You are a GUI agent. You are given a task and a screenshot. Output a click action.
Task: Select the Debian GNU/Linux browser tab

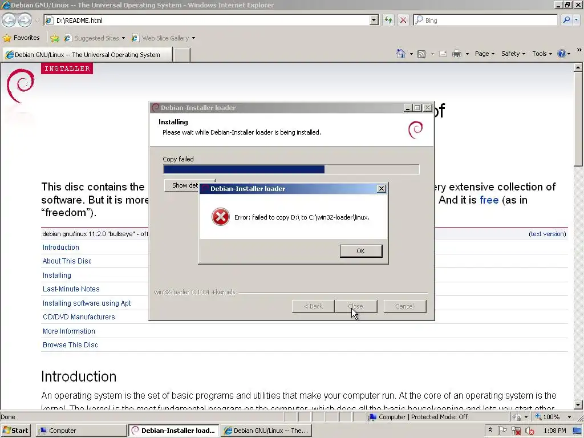point(87,55)
